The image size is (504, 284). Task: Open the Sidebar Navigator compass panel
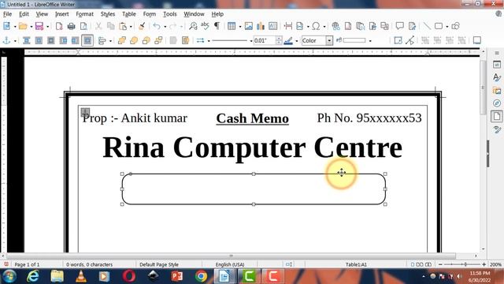[497, 103]
